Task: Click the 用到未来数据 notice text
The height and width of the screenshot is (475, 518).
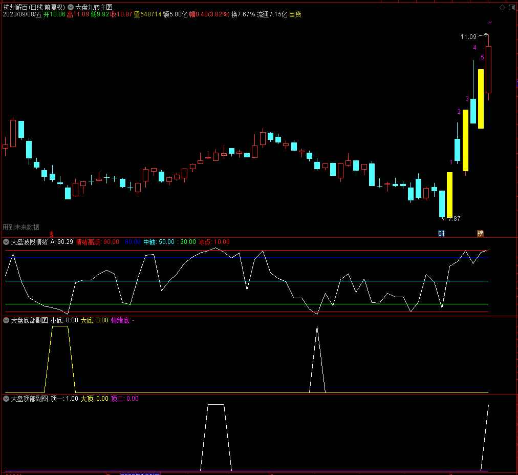Action: point(21,227)
